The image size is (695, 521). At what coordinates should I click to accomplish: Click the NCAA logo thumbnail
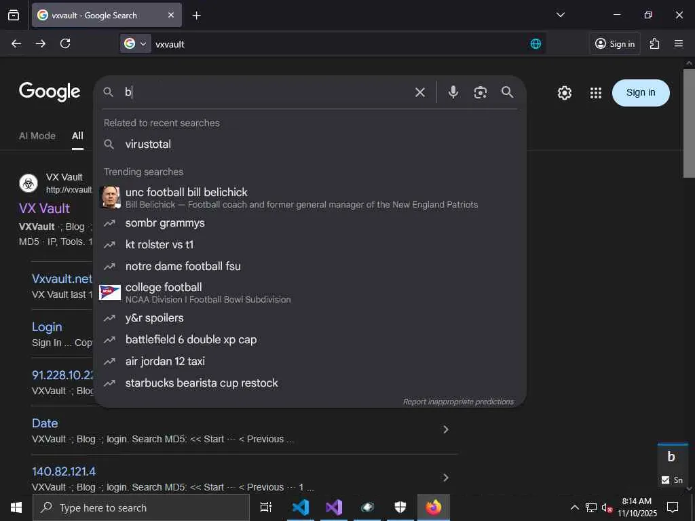point(110,292)
